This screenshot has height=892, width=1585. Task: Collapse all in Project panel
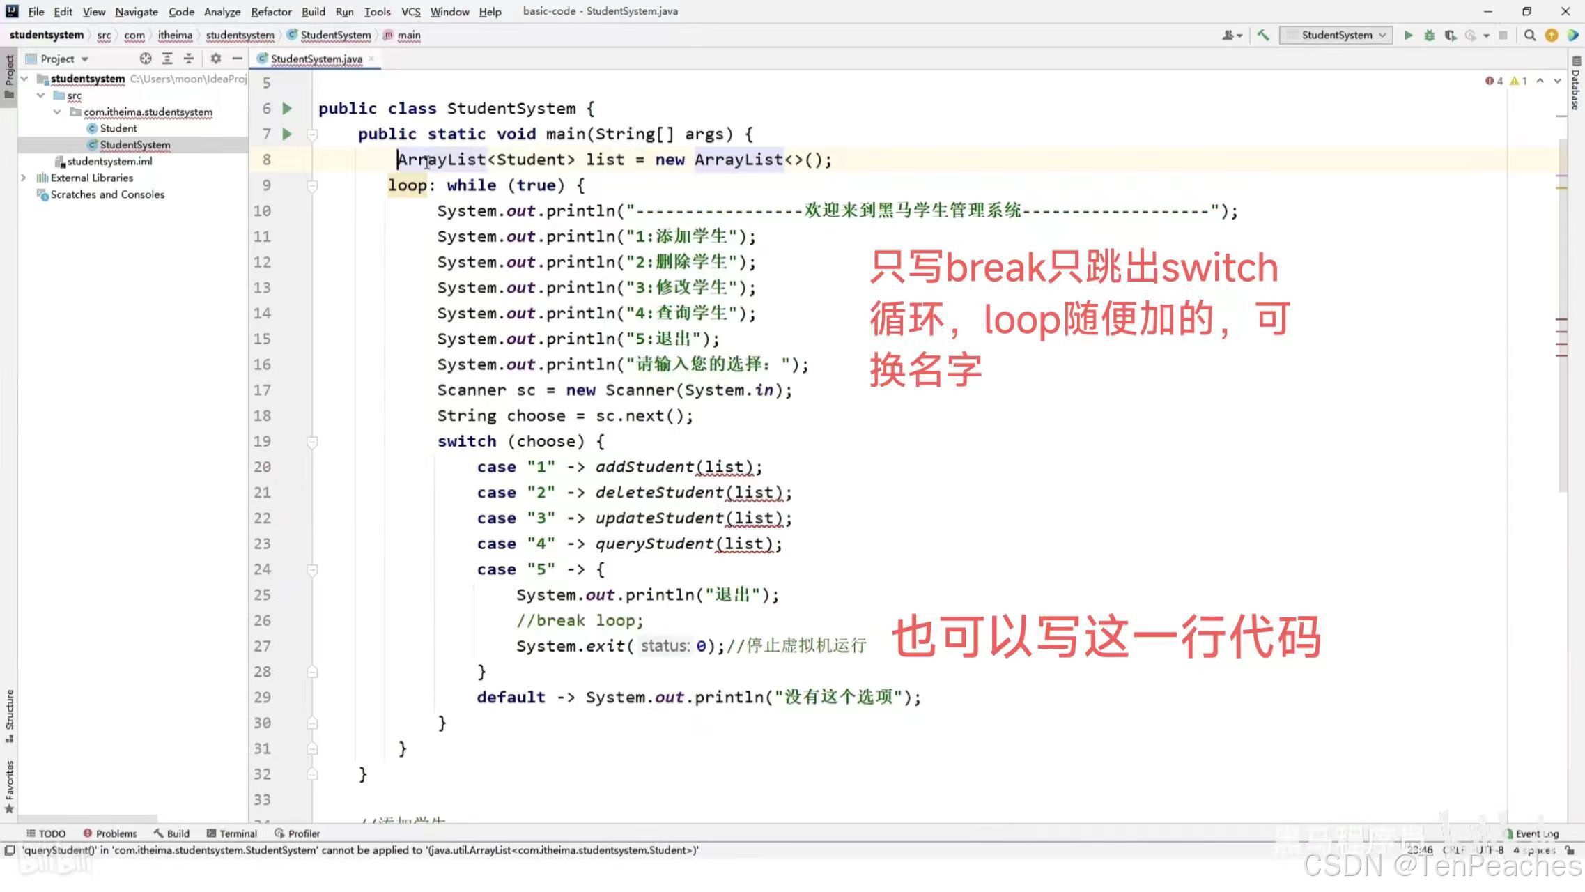pos(189,59)
